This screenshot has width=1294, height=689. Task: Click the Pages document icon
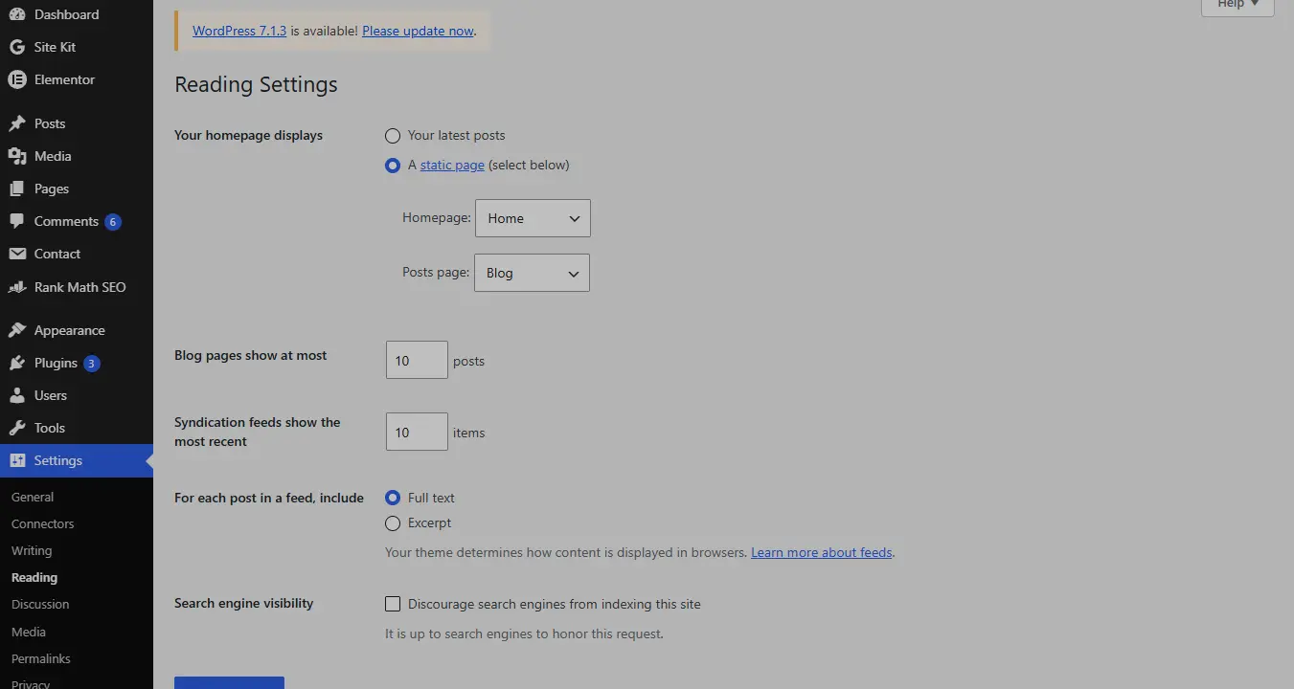click(x=16, y=189)
